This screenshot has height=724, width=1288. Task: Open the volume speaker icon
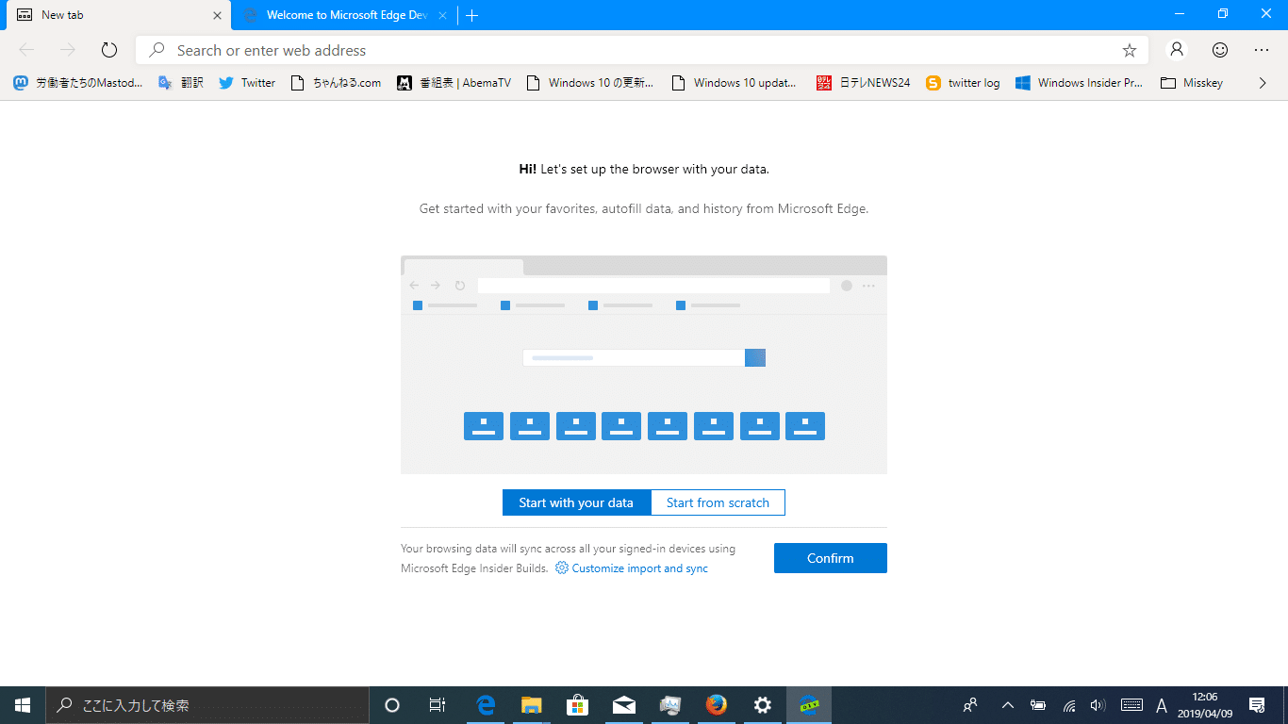coord(1098,705)
